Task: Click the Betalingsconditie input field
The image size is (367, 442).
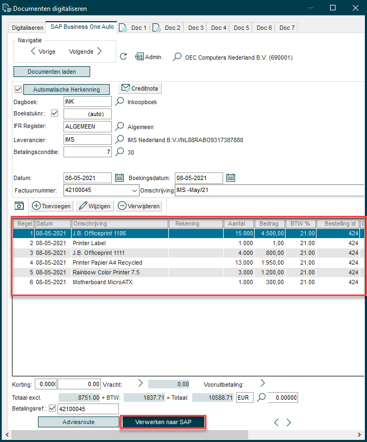Action: 87,152
